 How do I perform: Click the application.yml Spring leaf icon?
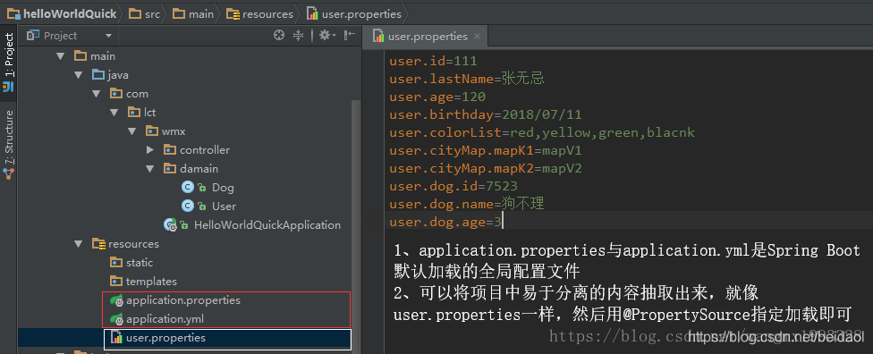pyautogui.click(x=117, y=319)
